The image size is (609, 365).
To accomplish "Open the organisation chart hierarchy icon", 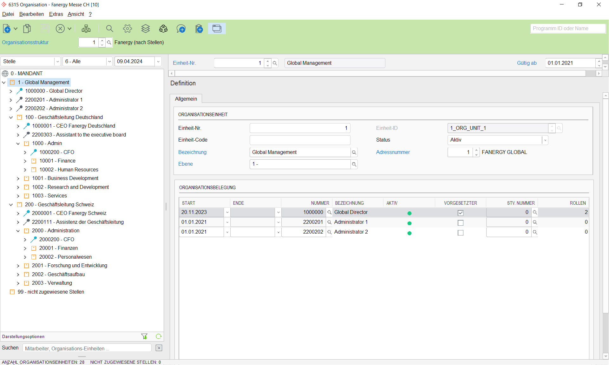I will tap(86, 29).
